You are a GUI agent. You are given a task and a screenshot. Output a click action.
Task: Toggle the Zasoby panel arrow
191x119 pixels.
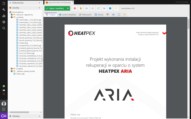click(x=40, y=8)
